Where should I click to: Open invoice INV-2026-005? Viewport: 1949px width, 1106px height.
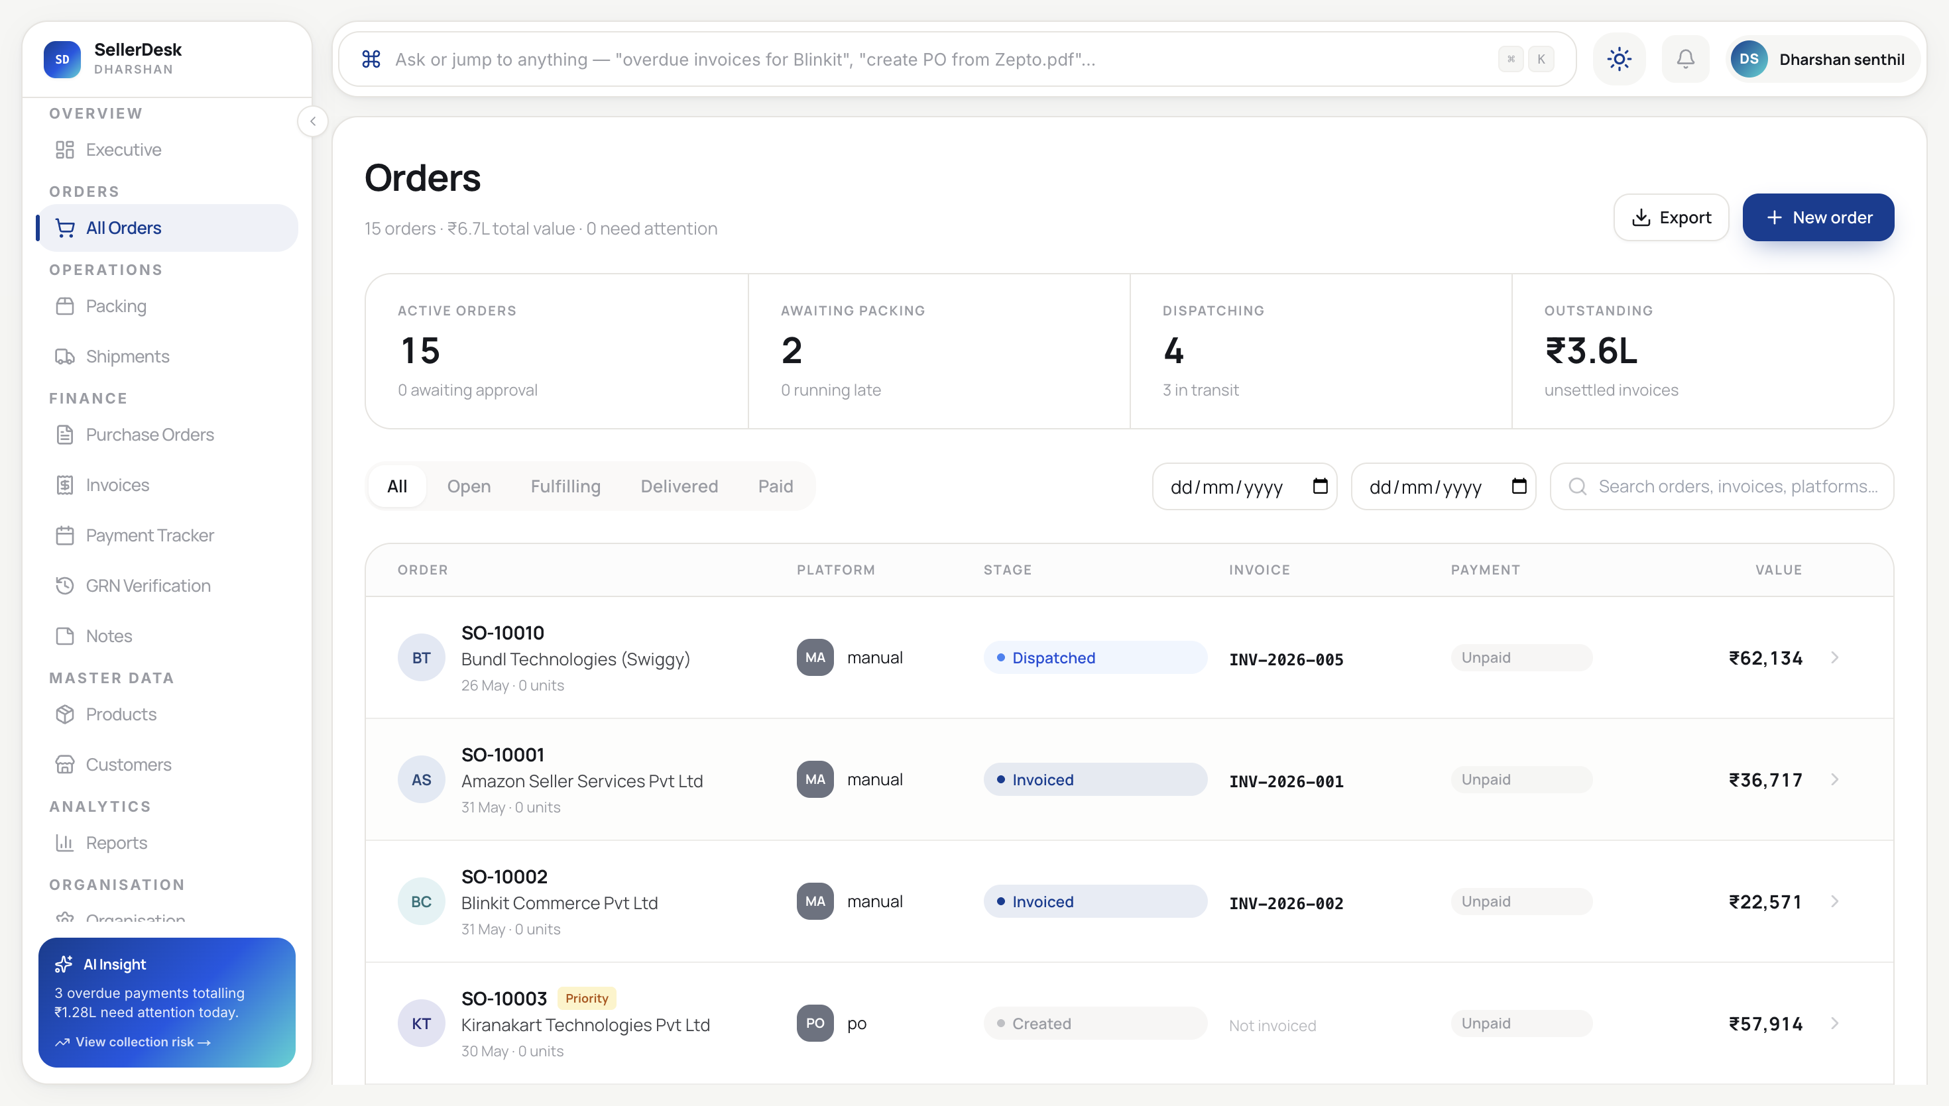point(1285,659)
